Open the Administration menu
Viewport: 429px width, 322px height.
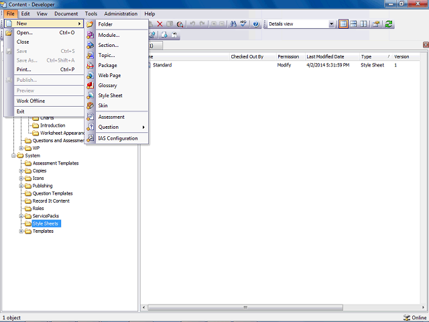click(x=121, y=13)
